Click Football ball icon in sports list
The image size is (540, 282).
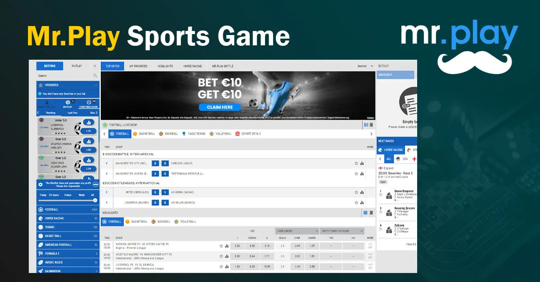41,209
